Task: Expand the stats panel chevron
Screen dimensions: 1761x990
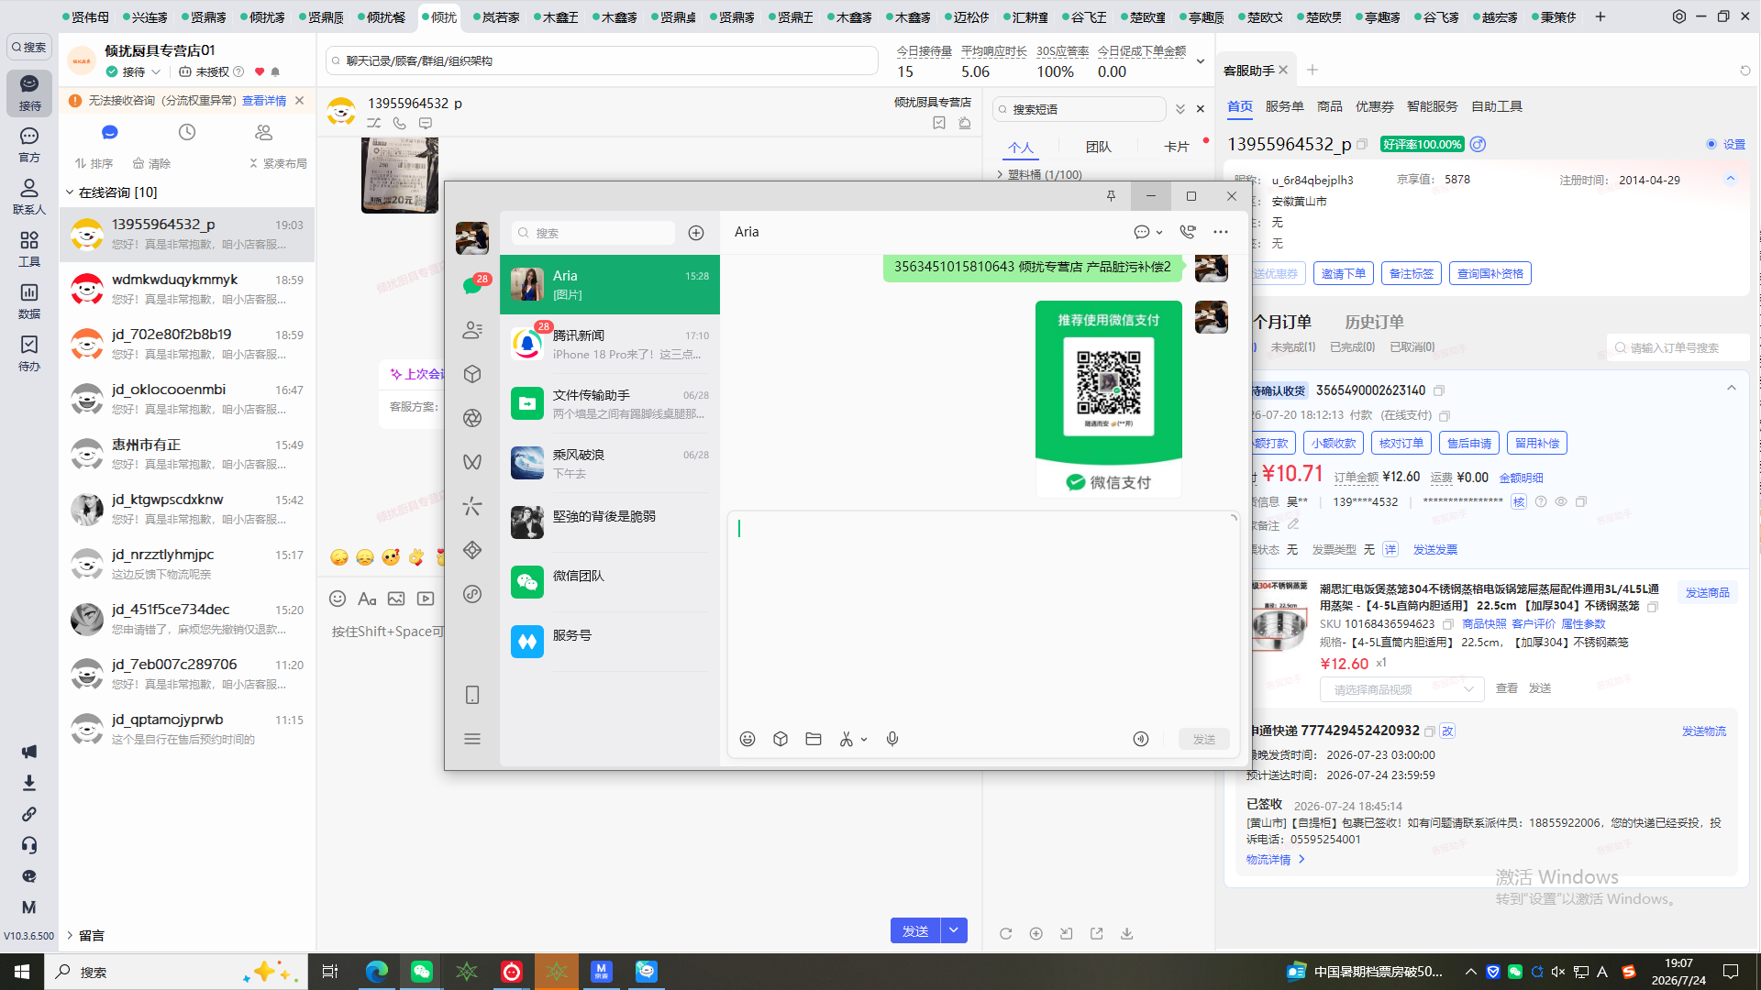Action: (1201, 61)
